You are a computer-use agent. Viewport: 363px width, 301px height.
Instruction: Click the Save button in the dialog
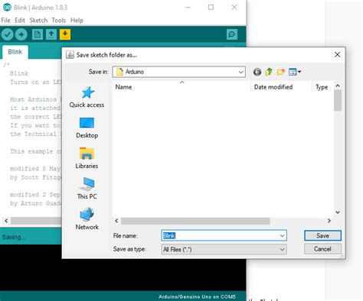click(x=322, y=235)
